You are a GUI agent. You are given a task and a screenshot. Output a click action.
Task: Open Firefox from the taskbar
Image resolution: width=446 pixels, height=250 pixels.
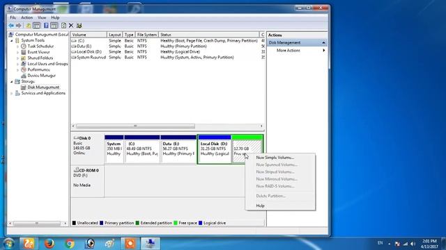tap(49, 244)
